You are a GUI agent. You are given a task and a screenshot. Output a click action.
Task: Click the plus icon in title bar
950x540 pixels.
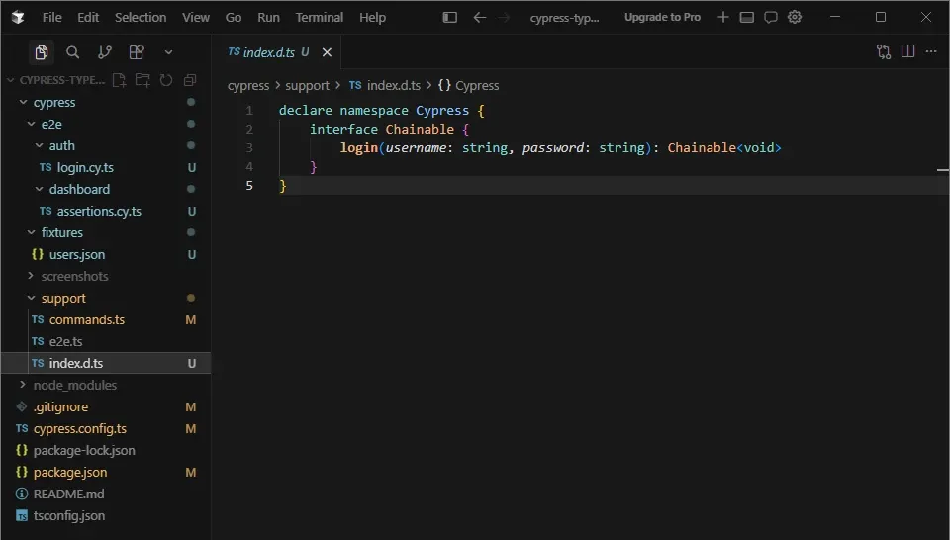[722, 17]
